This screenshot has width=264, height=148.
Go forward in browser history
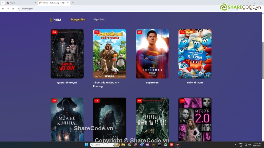point(8,9)
